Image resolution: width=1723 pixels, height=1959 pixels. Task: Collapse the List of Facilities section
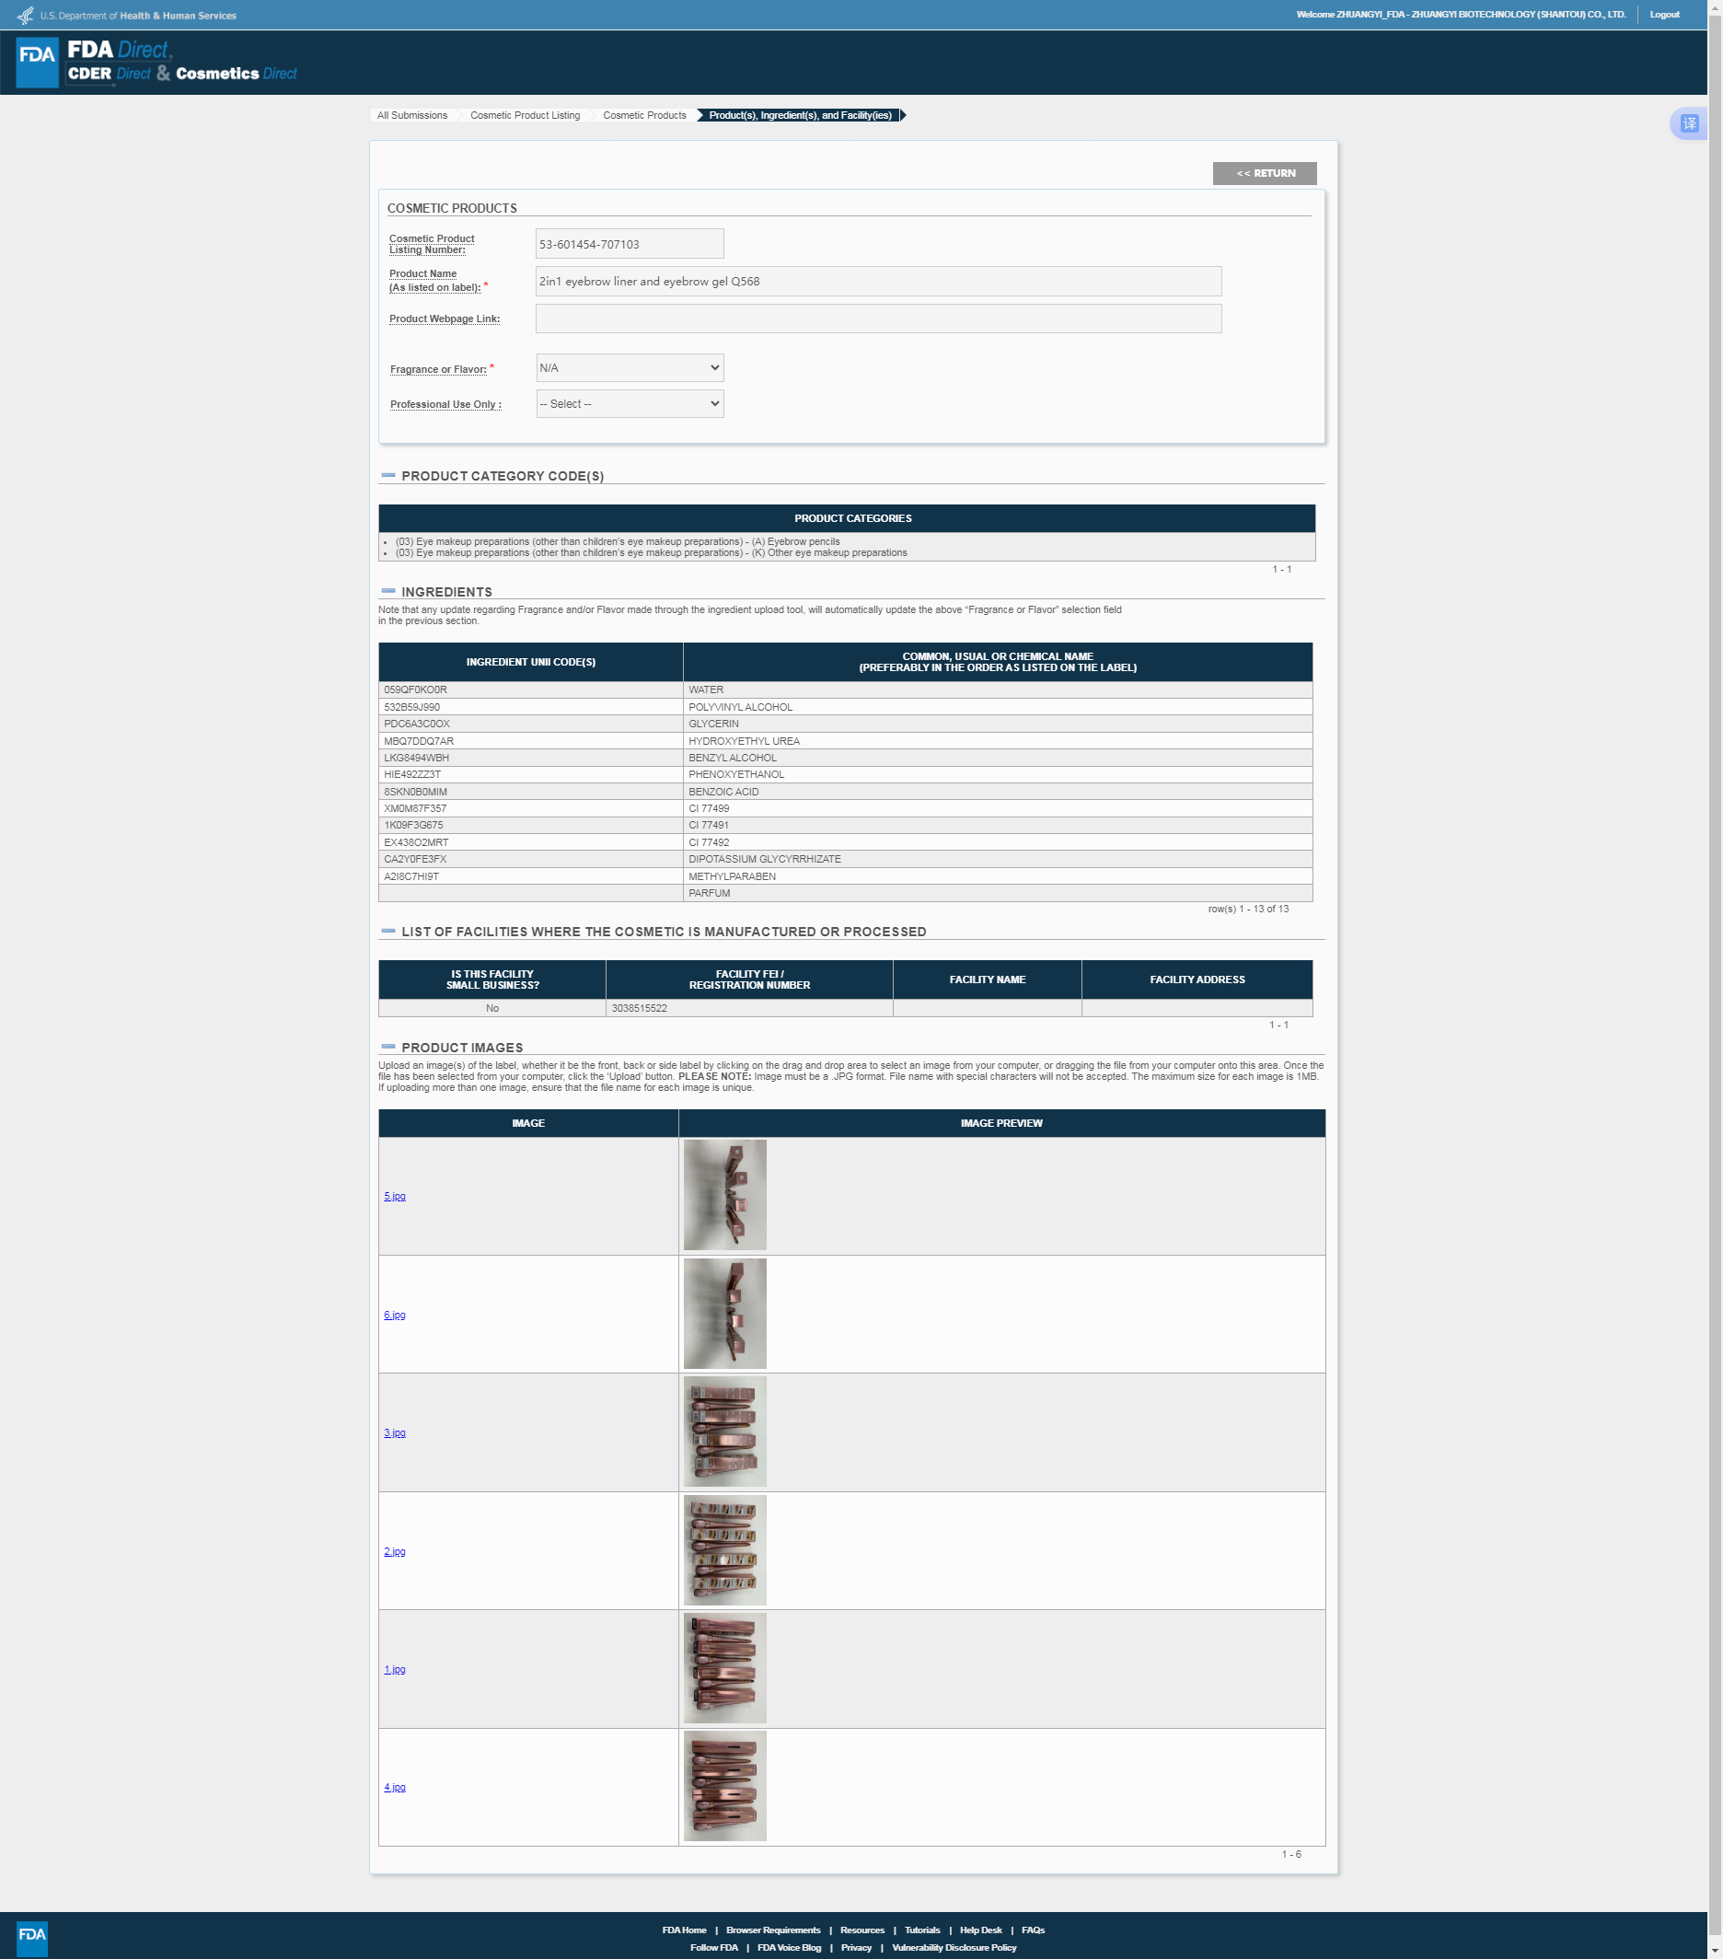tap(388, 931)
